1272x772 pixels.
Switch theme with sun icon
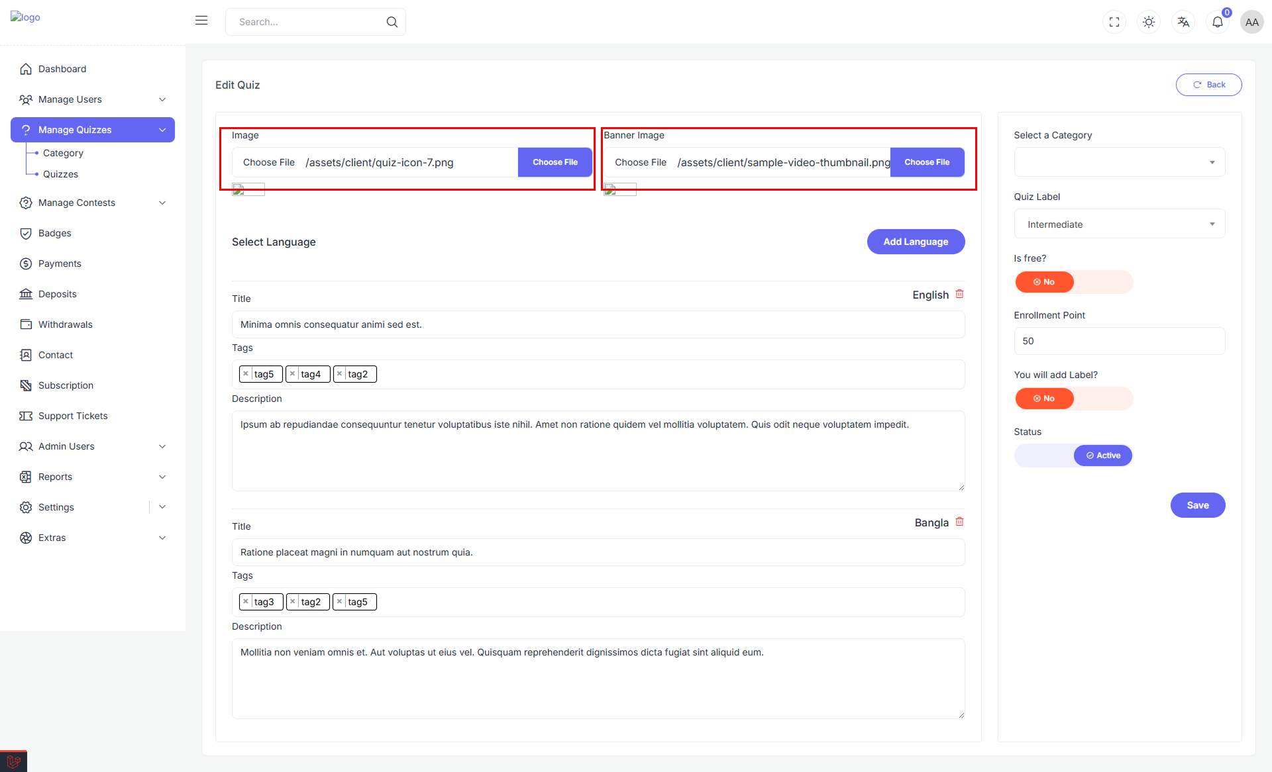[1149, 22]
